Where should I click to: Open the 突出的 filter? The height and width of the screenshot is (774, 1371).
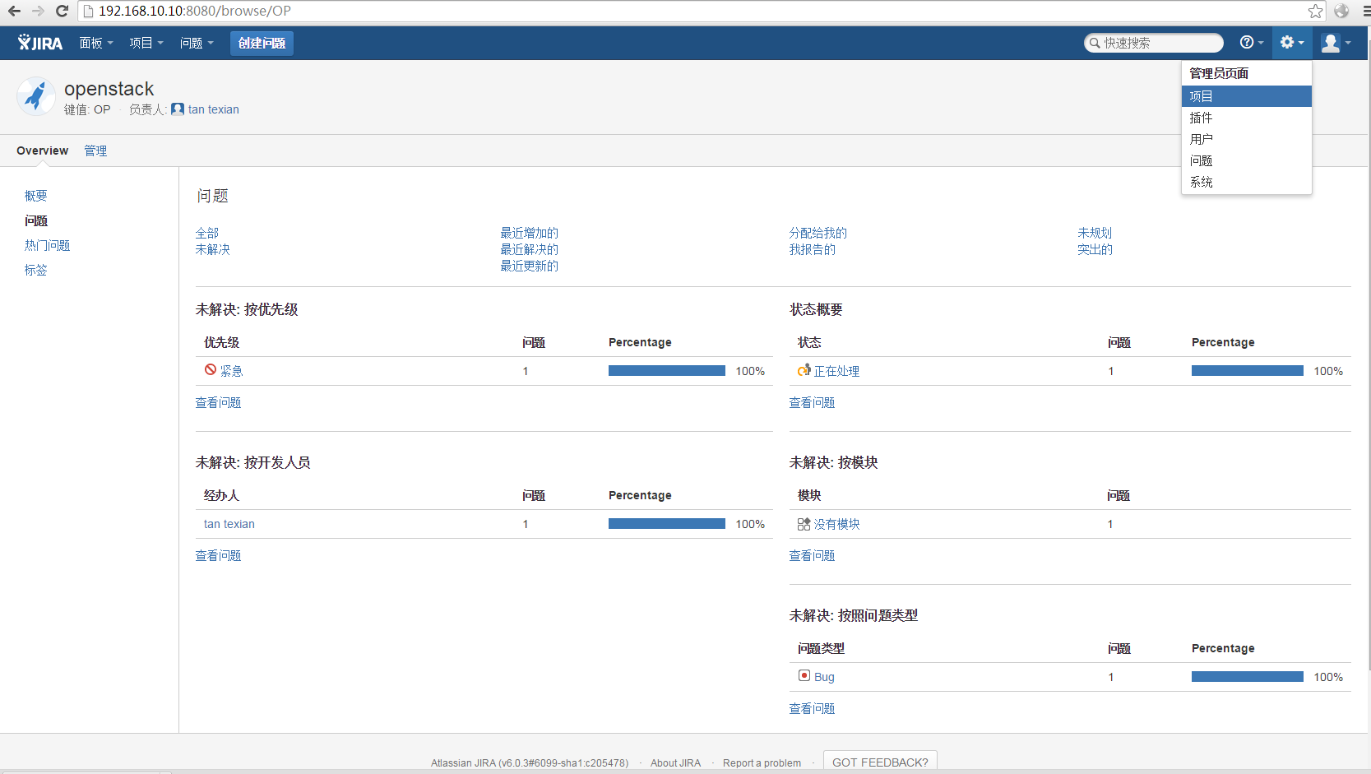[x=1095, y=249]
